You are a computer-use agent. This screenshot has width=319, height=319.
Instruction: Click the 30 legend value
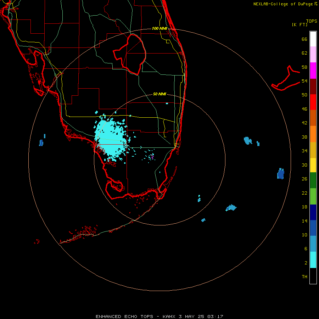[x=304, y=165]
